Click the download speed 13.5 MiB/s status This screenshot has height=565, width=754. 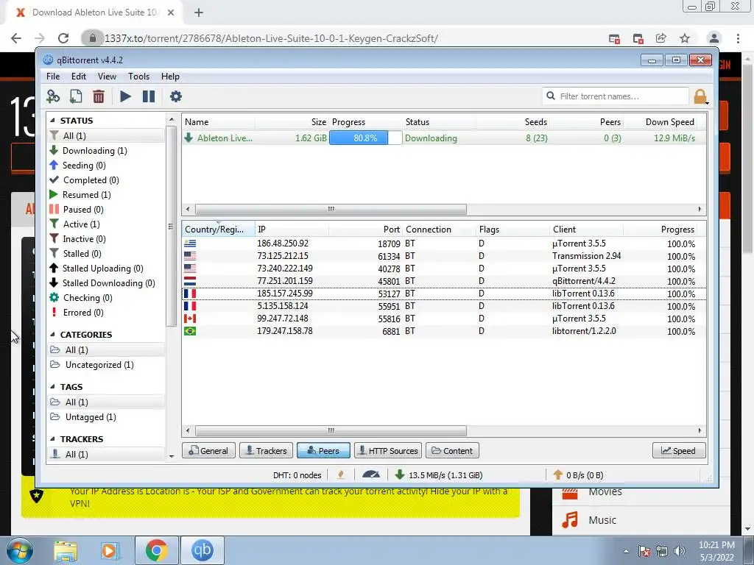(439, 475)
